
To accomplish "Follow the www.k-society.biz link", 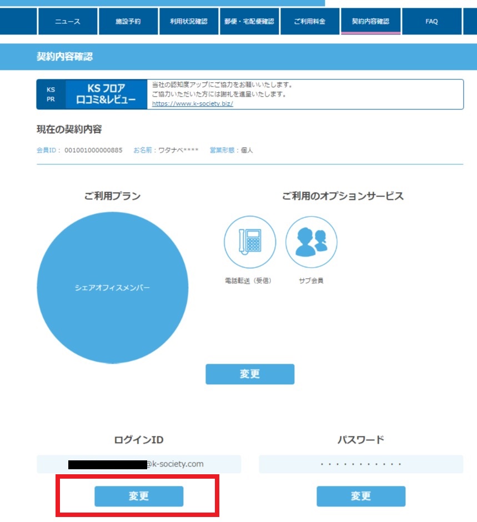I will click(x=192, y=104).
